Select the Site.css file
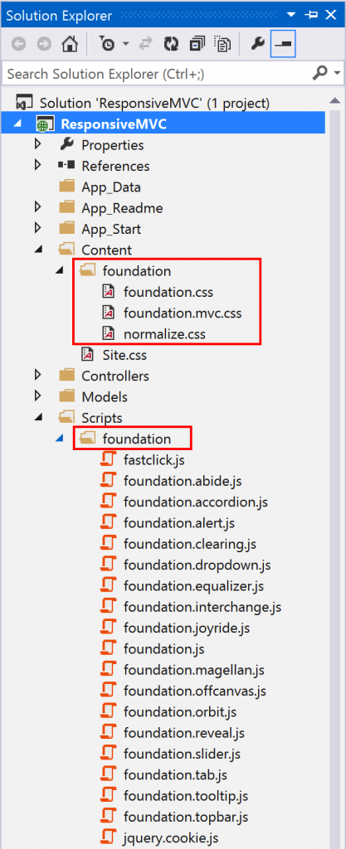346x849 pixels. pyautogui.click(x=124, y=355)
